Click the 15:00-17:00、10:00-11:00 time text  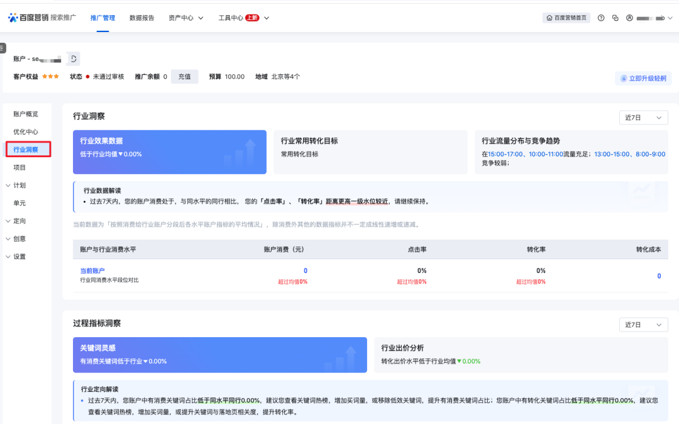pyautogui.click(x=526, y=154)
